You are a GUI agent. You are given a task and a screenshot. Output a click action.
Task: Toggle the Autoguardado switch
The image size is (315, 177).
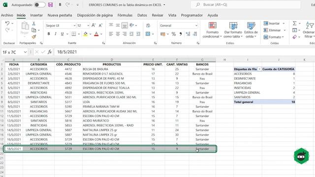(39, 4)
